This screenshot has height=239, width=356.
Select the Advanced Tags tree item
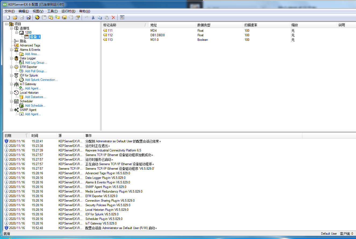(30, 45)
